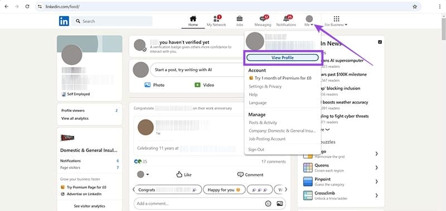Click the Congrats quick reply chip
This screenshot has height=211, width=446.
pyautogui.click(x=168, y=190)
